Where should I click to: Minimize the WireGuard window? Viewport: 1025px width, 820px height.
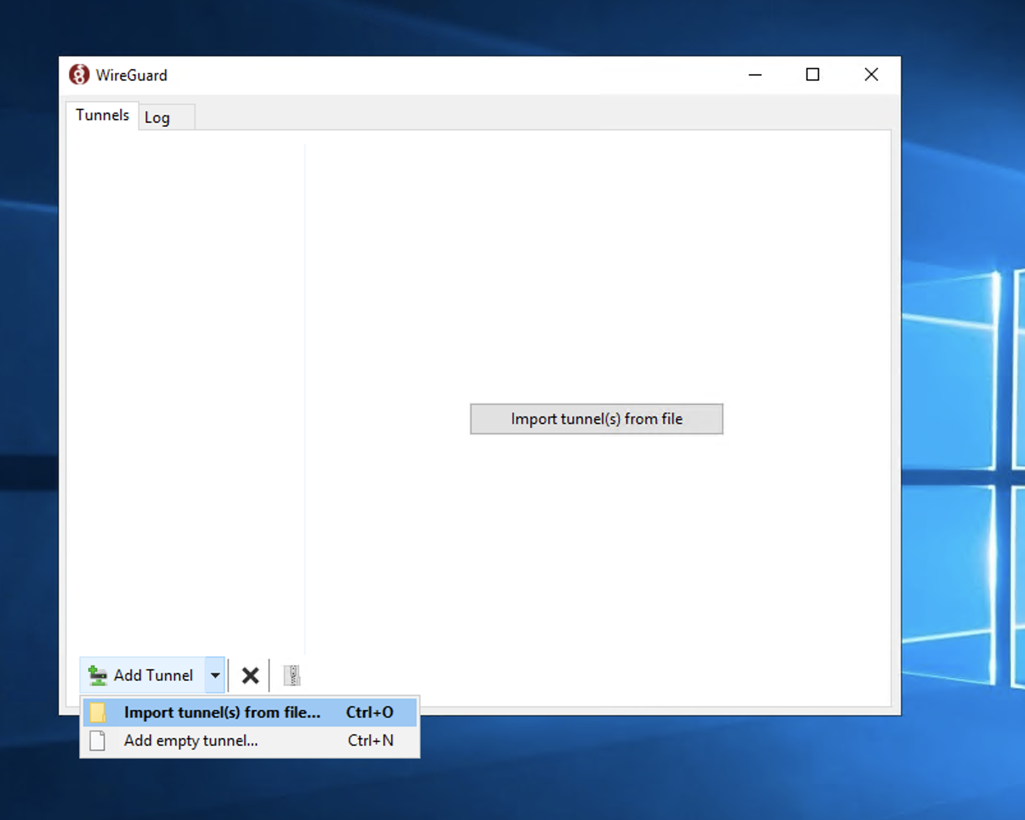click(755, 75)
